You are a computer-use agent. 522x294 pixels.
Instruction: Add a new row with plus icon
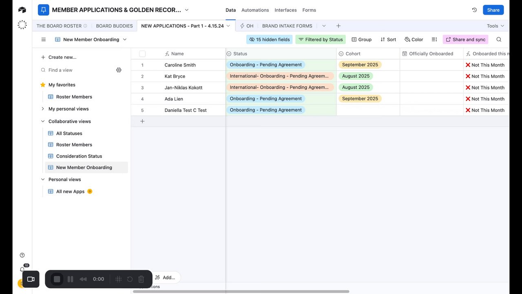click(142, 121)
